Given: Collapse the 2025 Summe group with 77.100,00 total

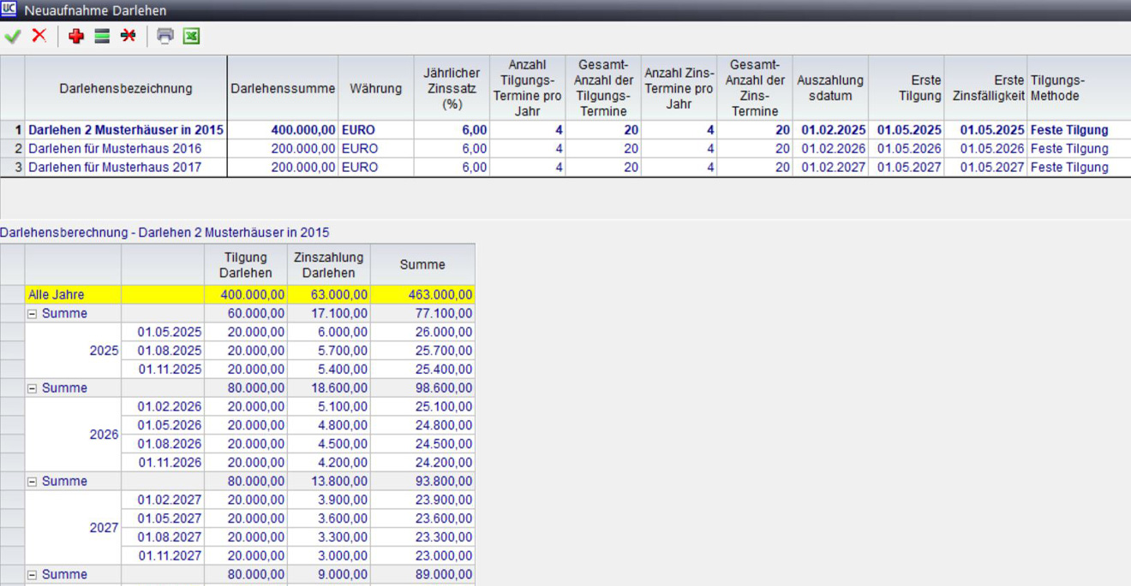Looking at the screenshot, I should [33, 314].
